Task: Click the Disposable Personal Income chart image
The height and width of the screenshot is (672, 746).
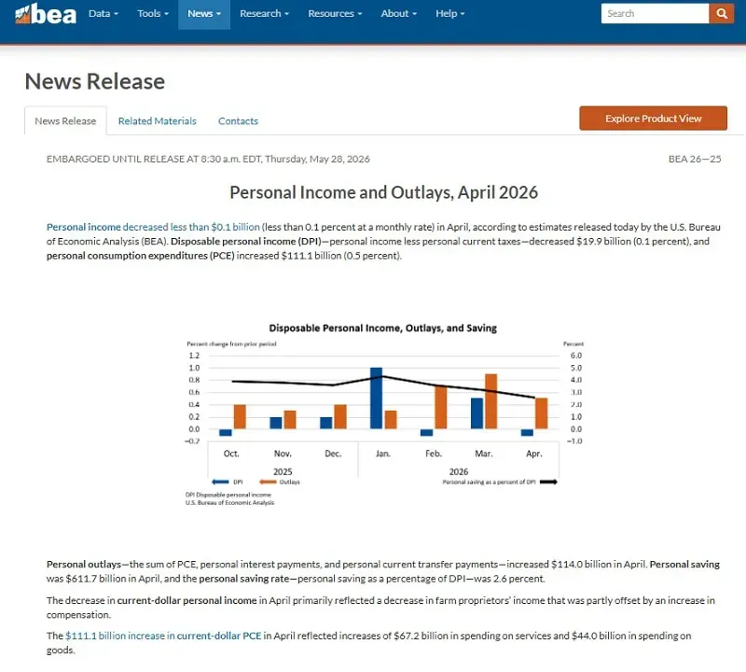Action: click(384, 413)
